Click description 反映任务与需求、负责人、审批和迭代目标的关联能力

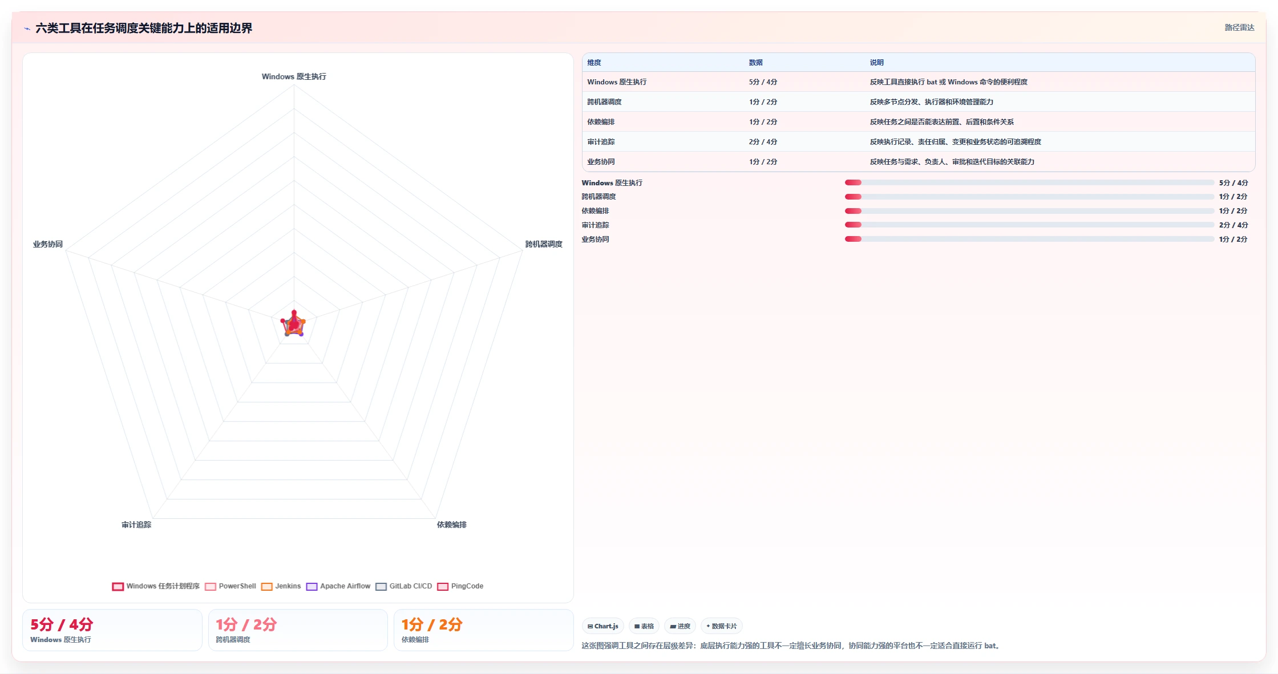click(952, 162)
